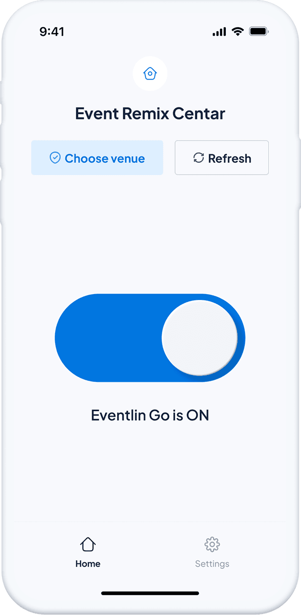Tap the white circle behind the pentagon logo
Image resolution: width=301 pixels, height=615 pixels.
coord(150,73)
